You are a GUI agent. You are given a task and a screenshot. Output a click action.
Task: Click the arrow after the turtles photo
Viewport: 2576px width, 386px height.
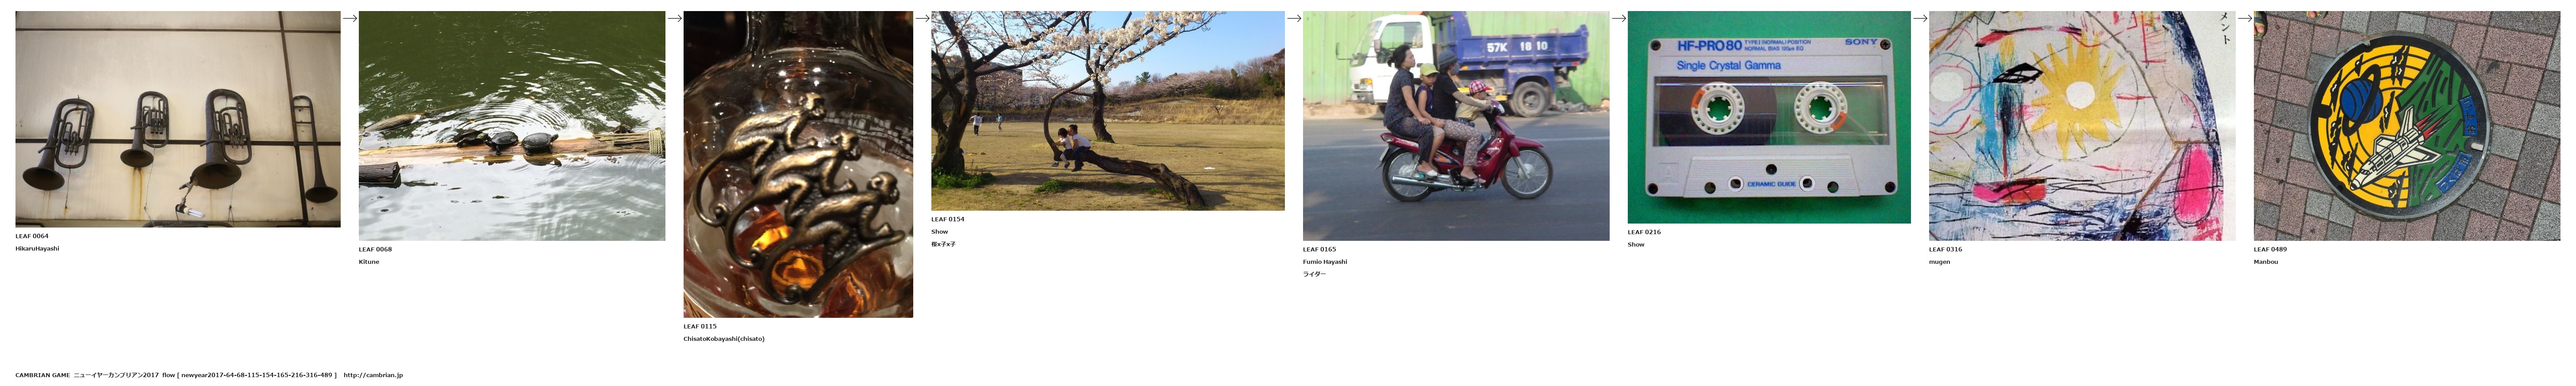pyautogui.click(x=675, y=18)
